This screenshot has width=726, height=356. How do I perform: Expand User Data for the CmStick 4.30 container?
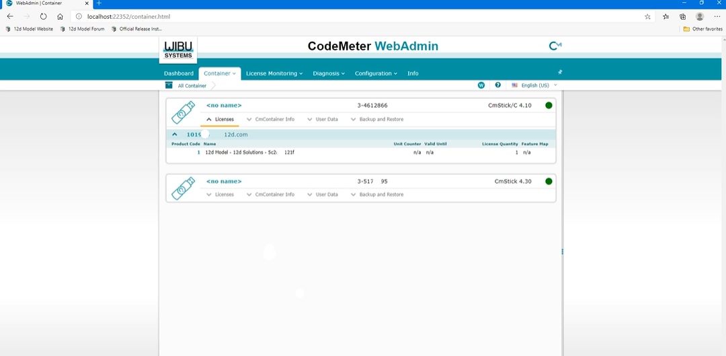[322, 194]
